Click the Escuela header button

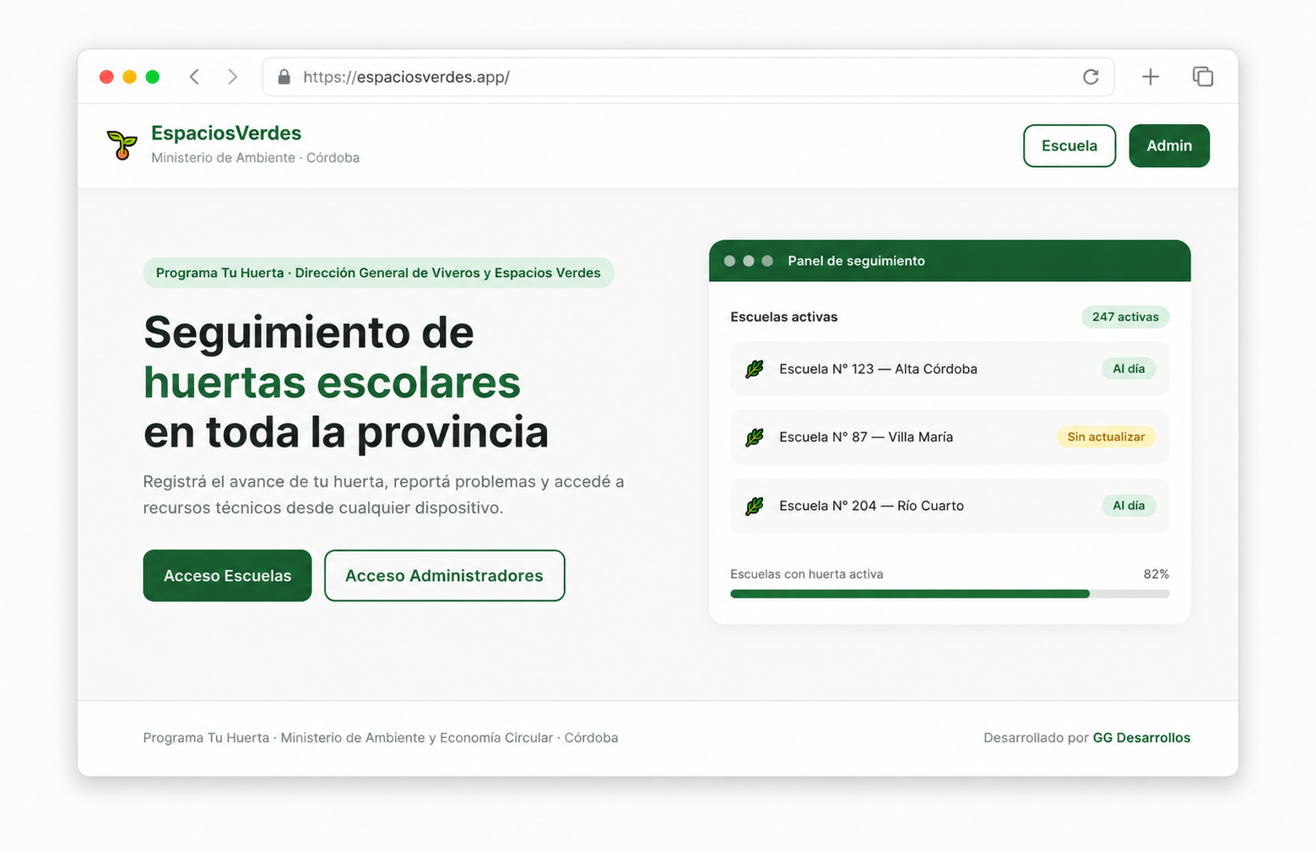(1070, 145)
